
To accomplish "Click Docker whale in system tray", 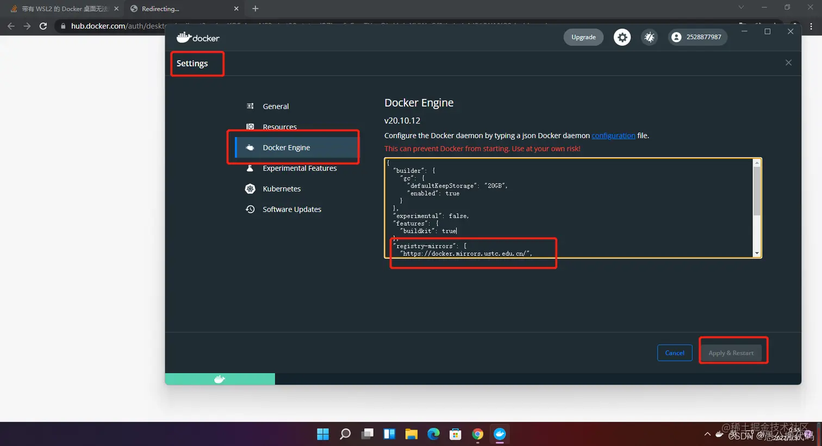I will coord(720,434).
